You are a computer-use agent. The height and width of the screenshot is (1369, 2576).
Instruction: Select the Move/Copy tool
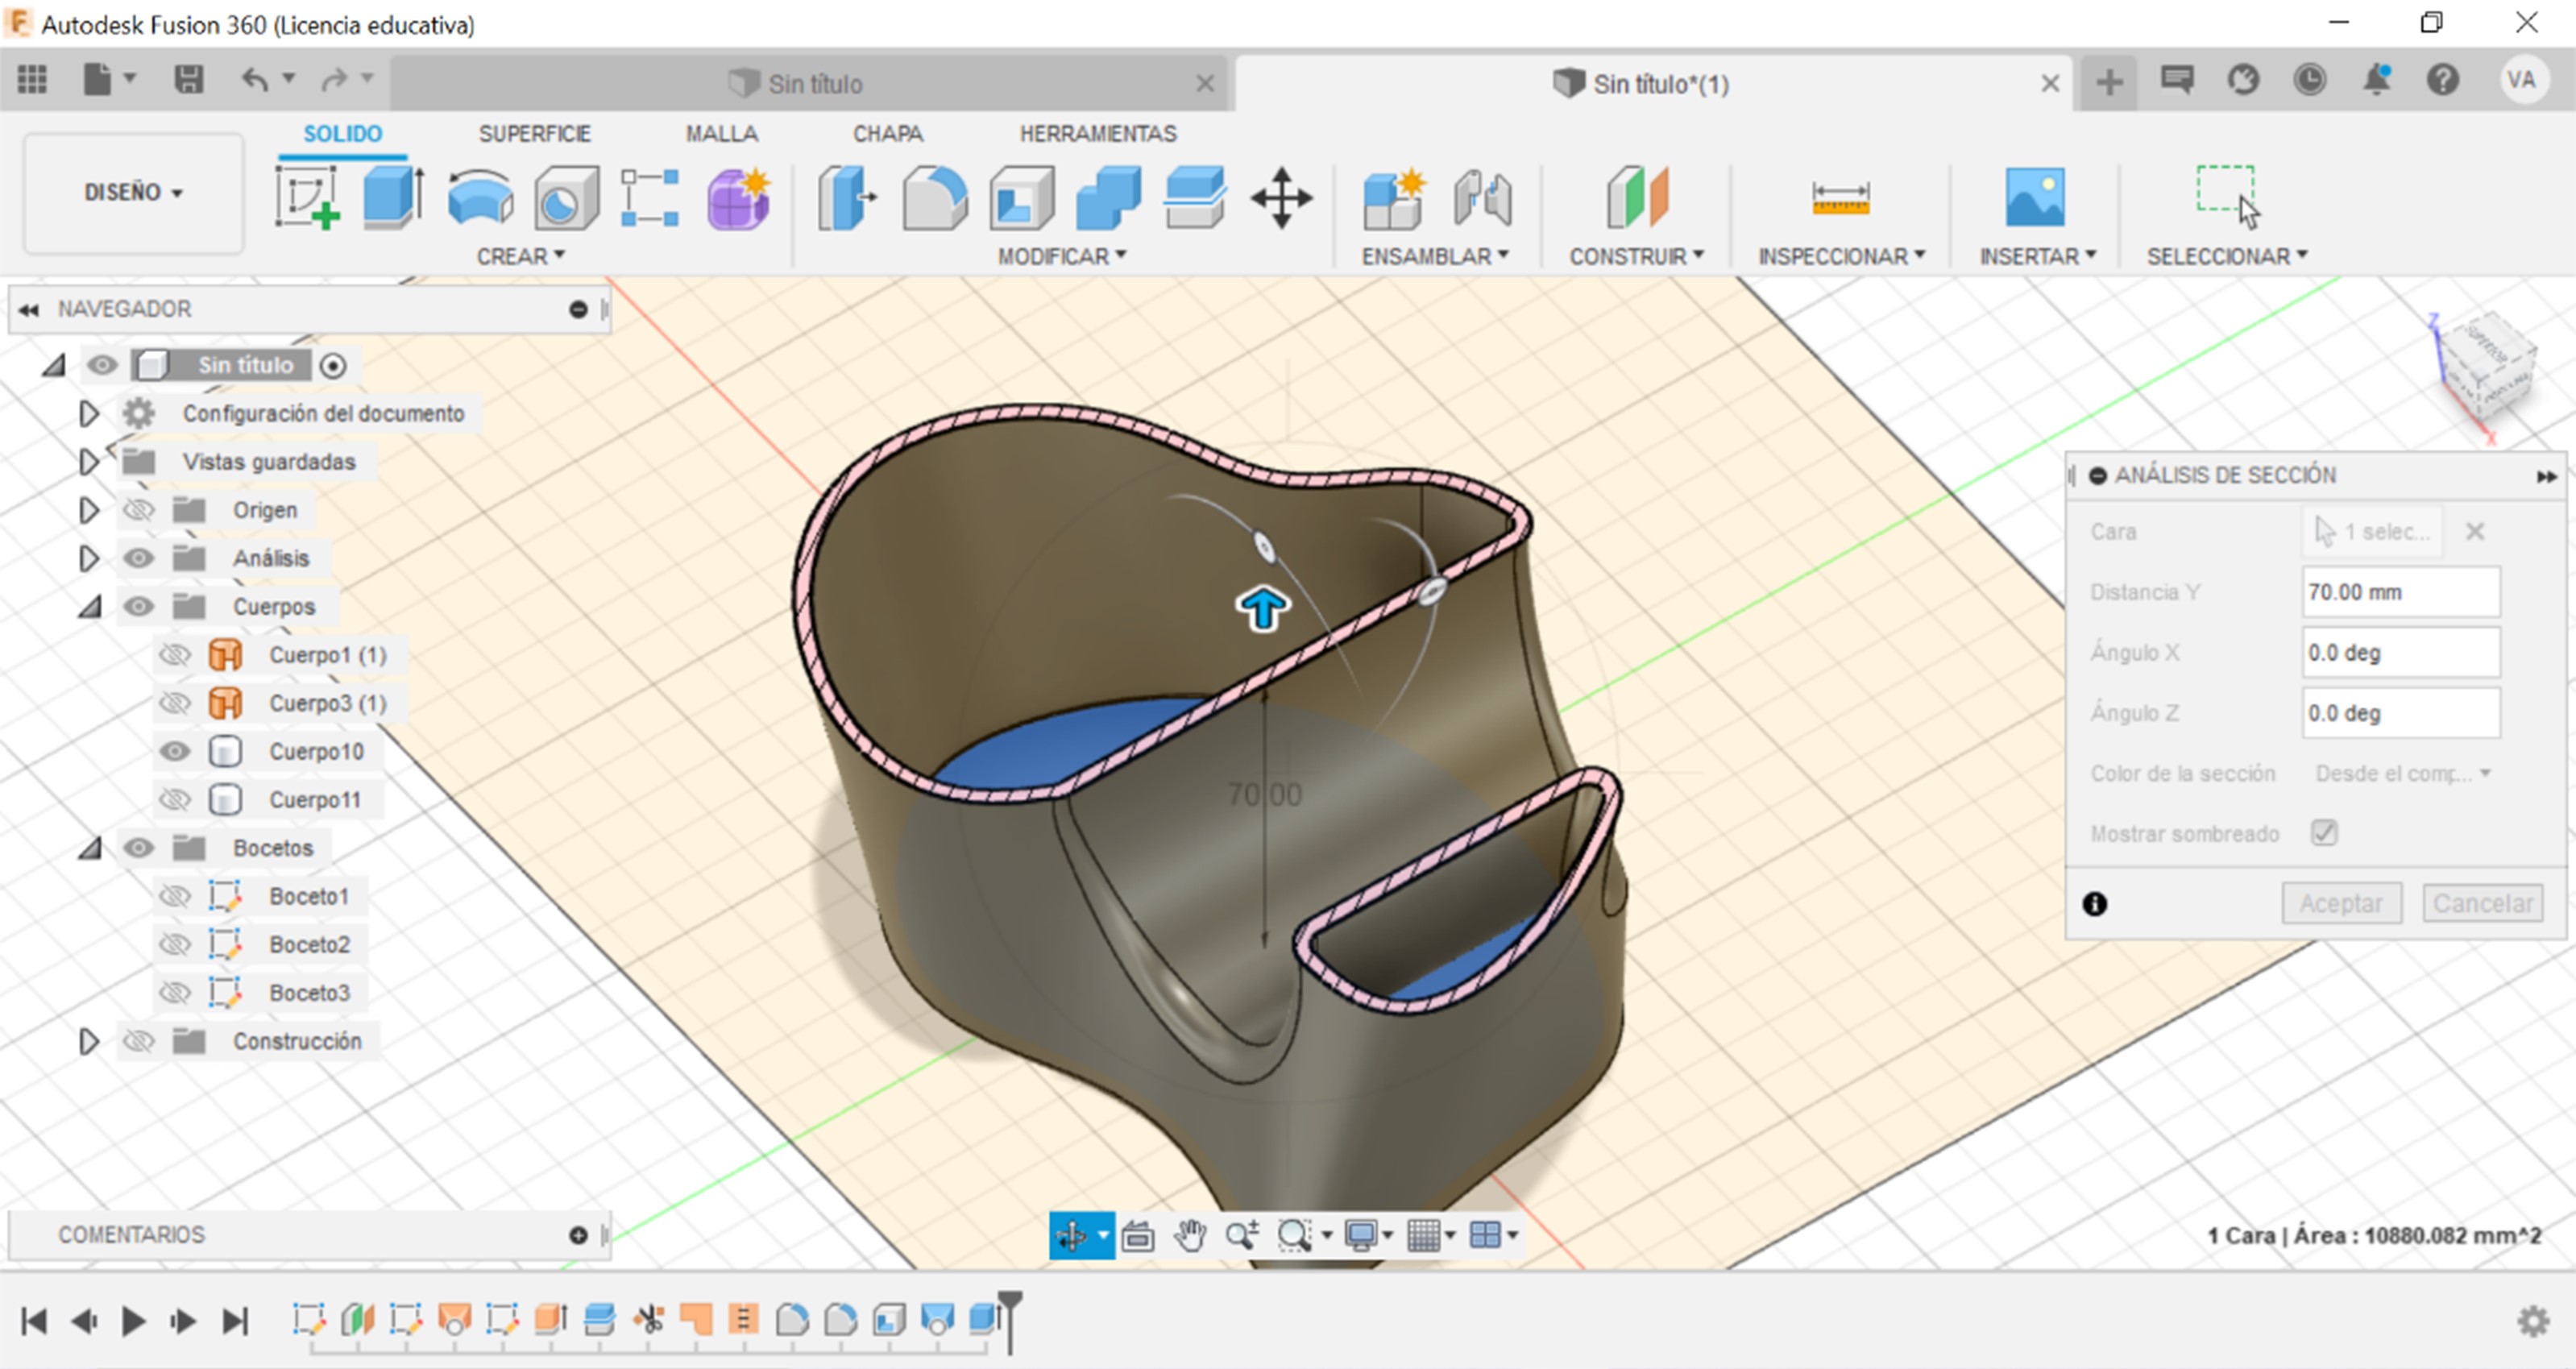[1281, 197]
